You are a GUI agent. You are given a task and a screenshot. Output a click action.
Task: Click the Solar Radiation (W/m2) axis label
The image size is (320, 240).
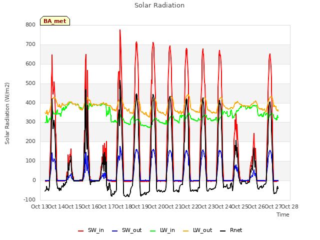point(7,113)
